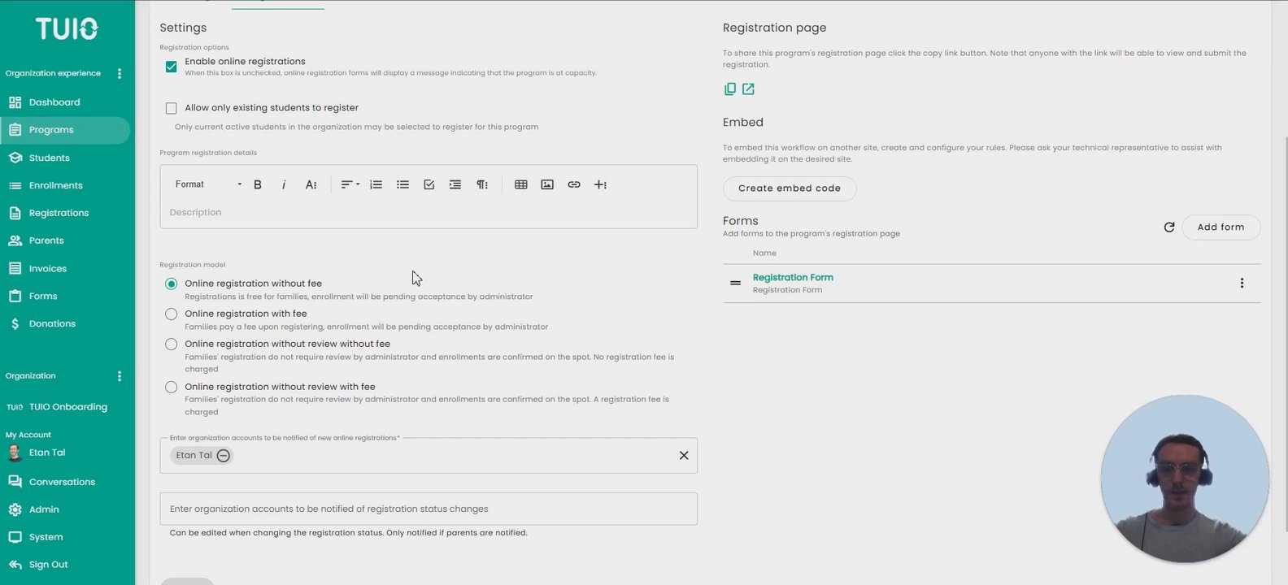
Task: Uncheck Enable online registrations
Action: 171,67
